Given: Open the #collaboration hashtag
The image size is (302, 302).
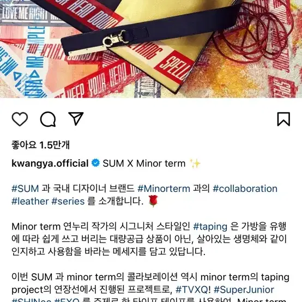Looking at the screenshot, I should pyautogui.click(x=245, y=189).
